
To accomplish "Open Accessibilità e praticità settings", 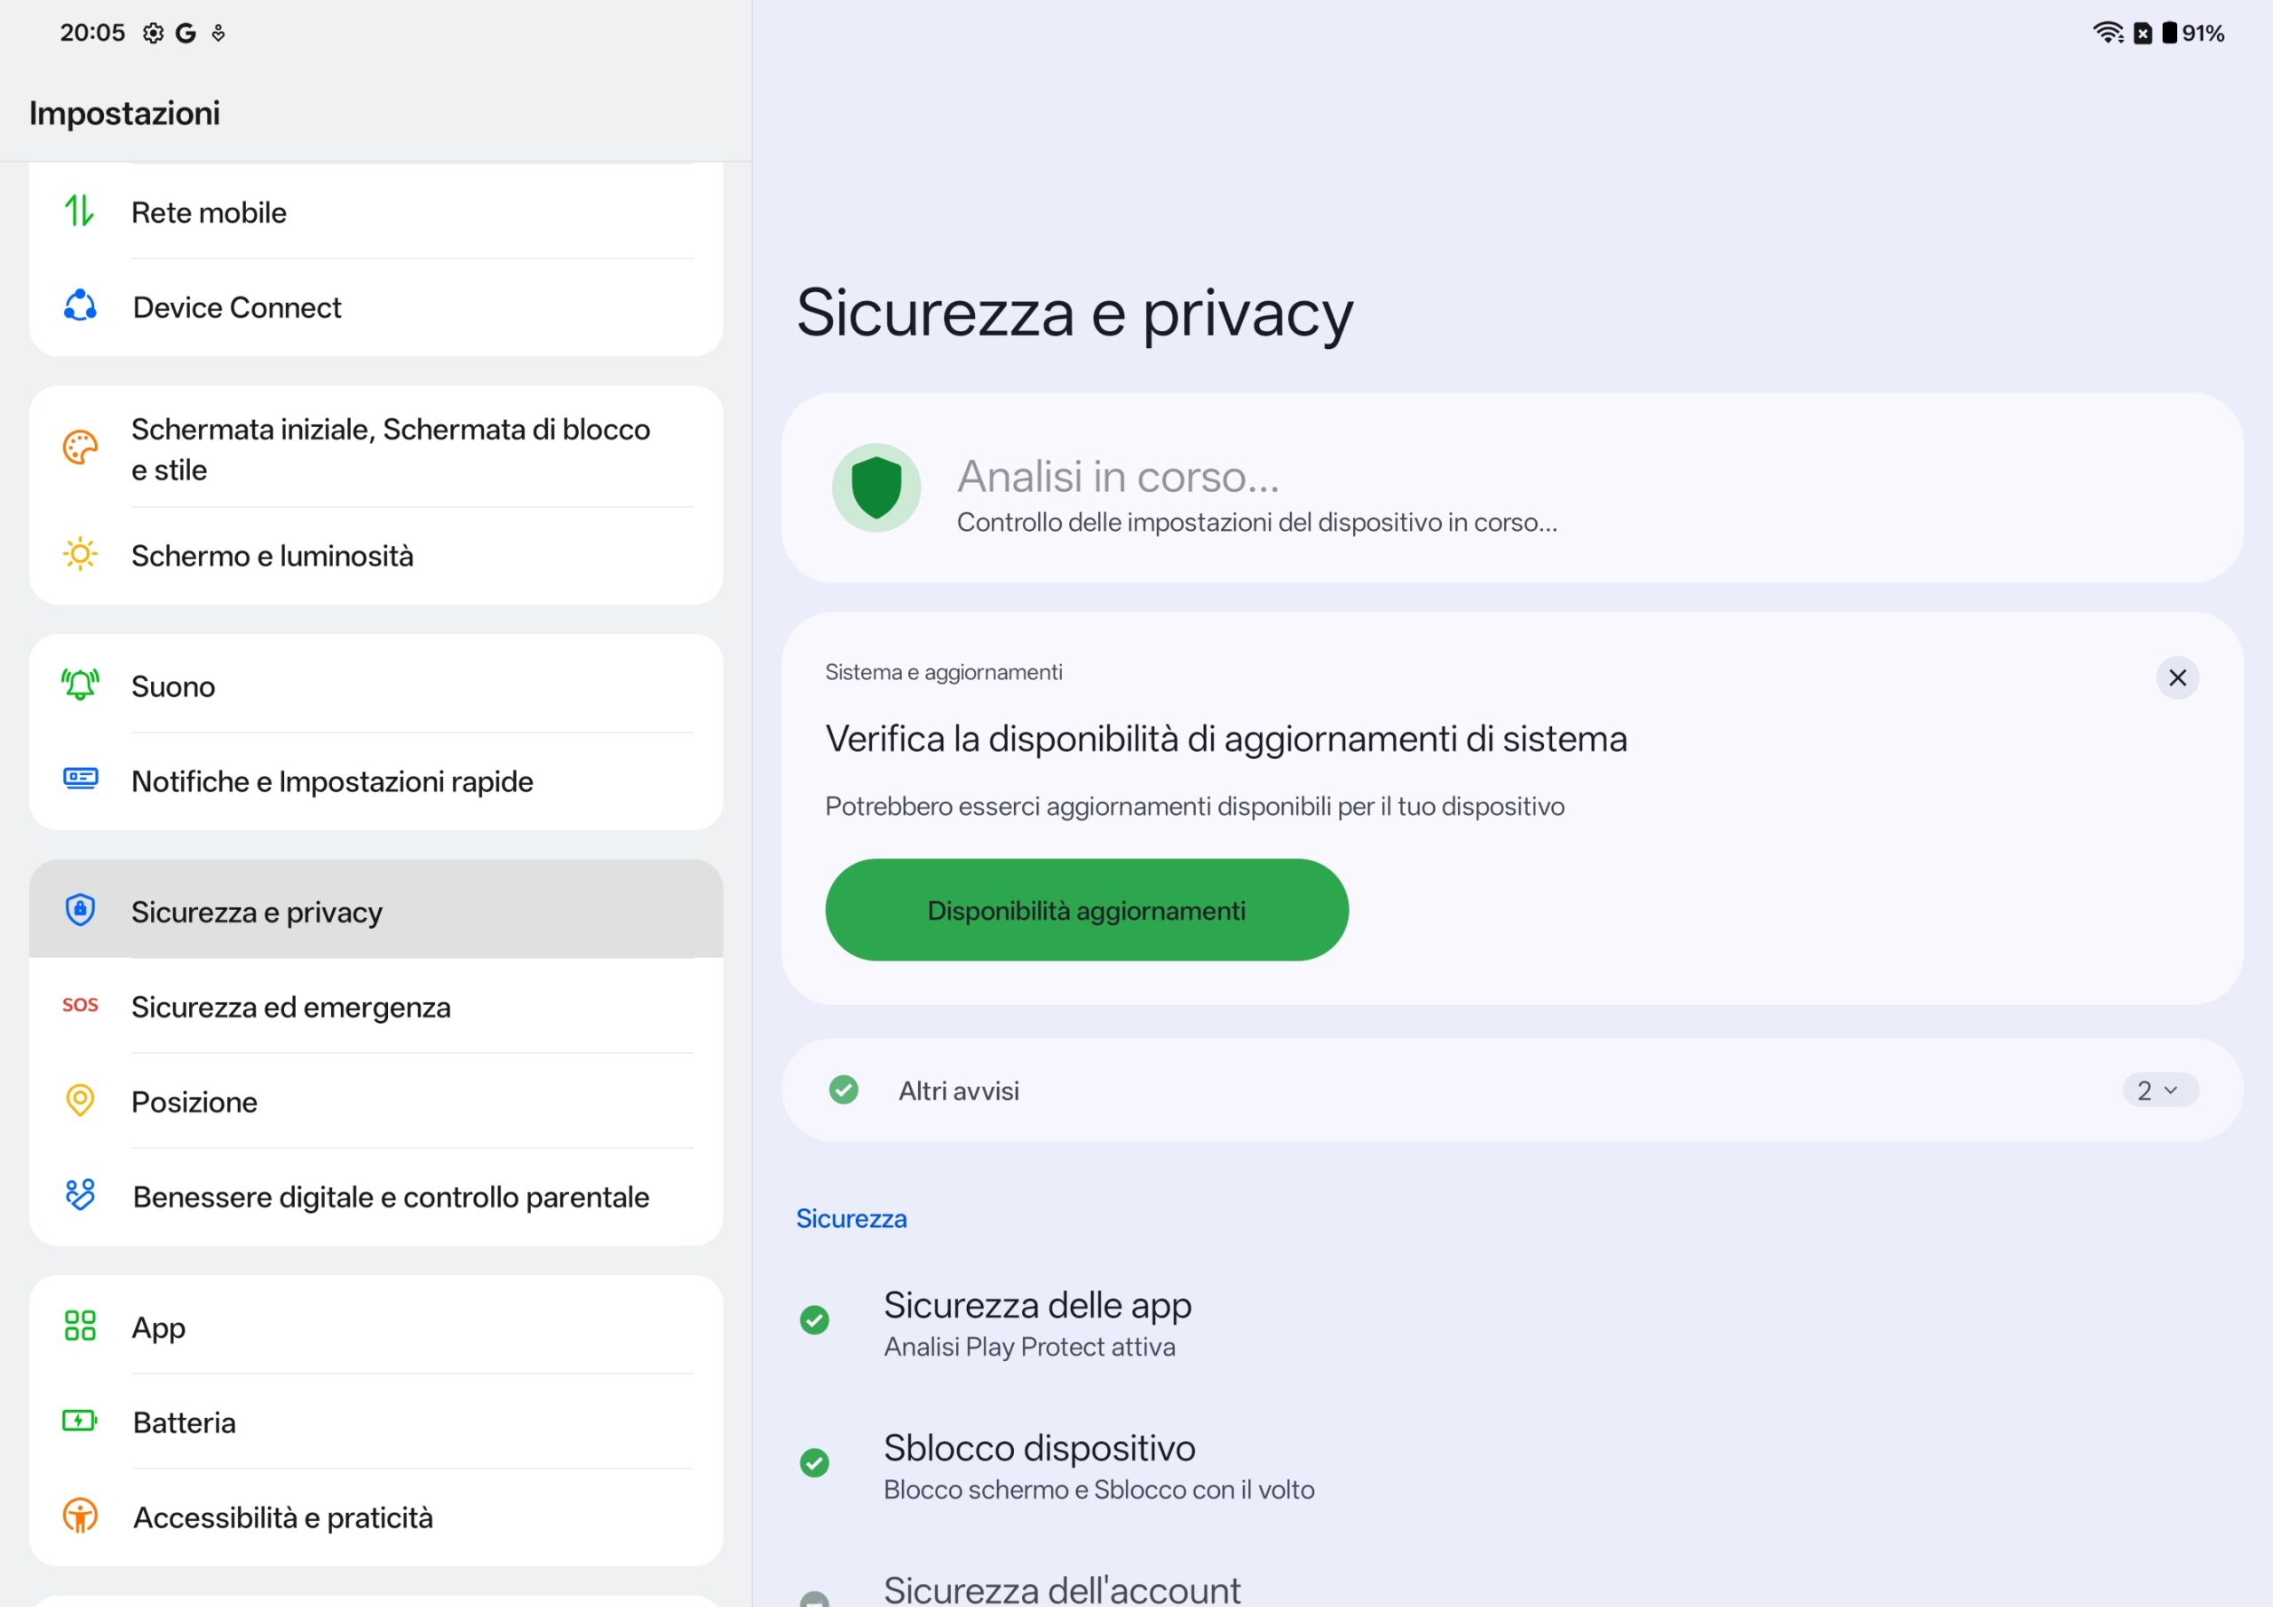I will pyautogui.click(x=283, y=1517).
